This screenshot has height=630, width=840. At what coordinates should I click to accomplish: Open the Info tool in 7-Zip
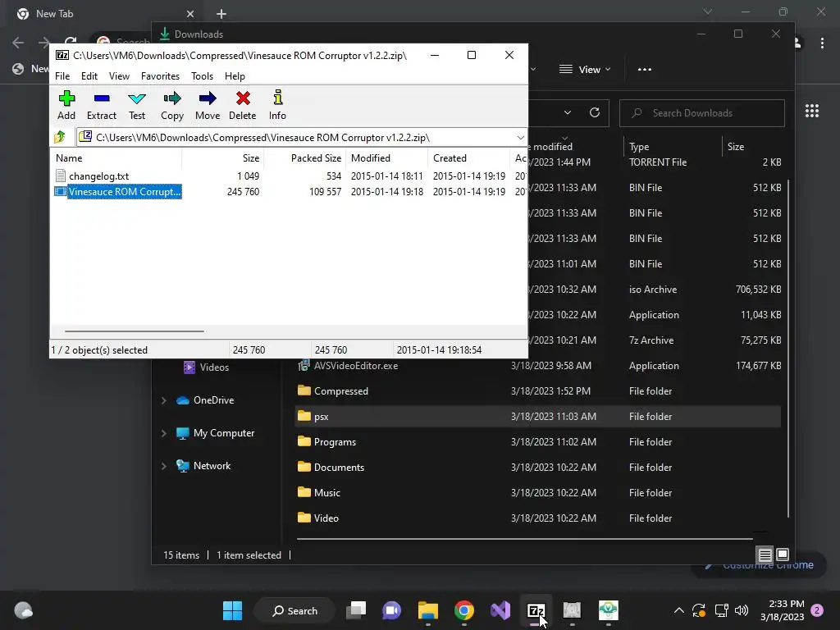(277, 106)
